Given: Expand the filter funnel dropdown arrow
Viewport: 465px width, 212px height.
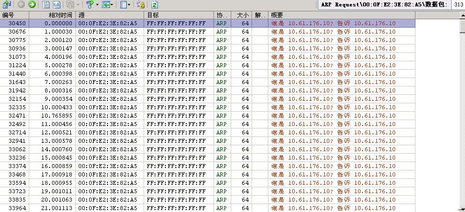Looking at the screenshot, I should (x=97, y=5).
